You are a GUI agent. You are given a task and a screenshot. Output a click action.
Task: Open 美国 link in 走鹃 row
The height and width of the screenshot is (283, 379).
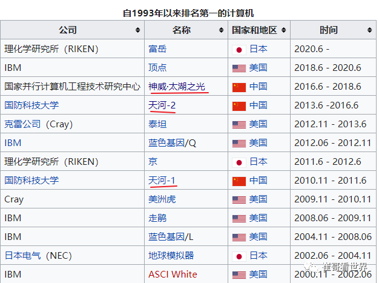259,218
